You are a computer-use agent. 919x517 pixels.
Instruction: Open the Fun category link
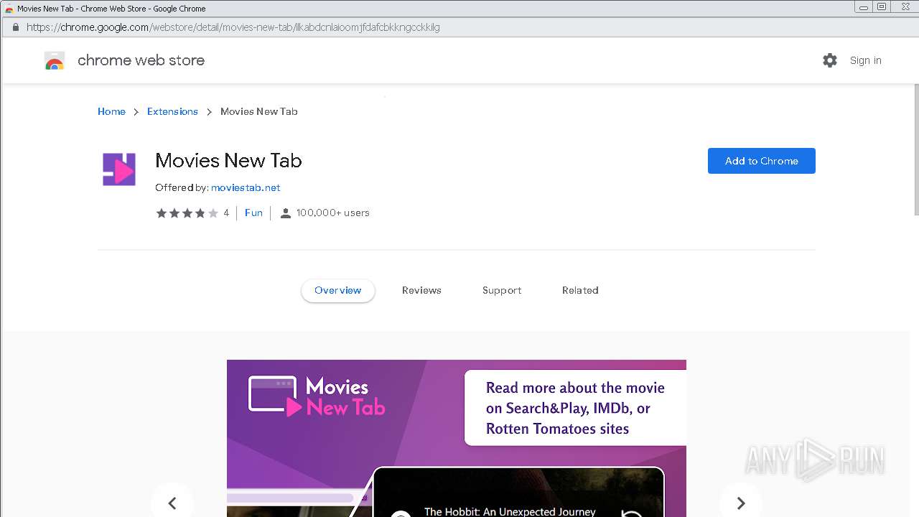coord(253,213)
